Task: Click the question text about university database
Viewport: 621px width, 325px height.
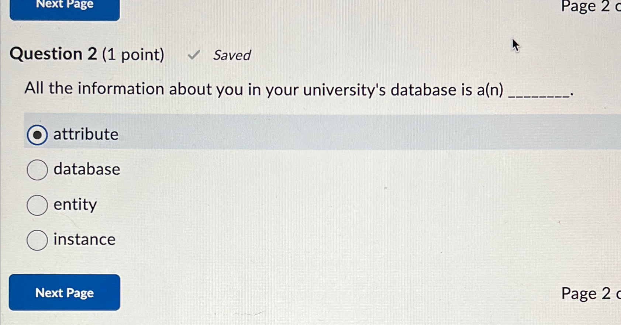Action: click(x=258, y=89)
